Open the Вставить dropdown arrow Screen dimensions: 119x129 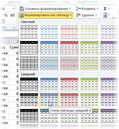pos(97,9)
